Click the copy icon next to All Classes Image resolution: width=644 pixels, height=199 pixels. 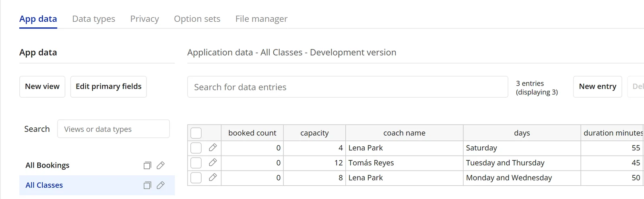click(x=147, y=185)
